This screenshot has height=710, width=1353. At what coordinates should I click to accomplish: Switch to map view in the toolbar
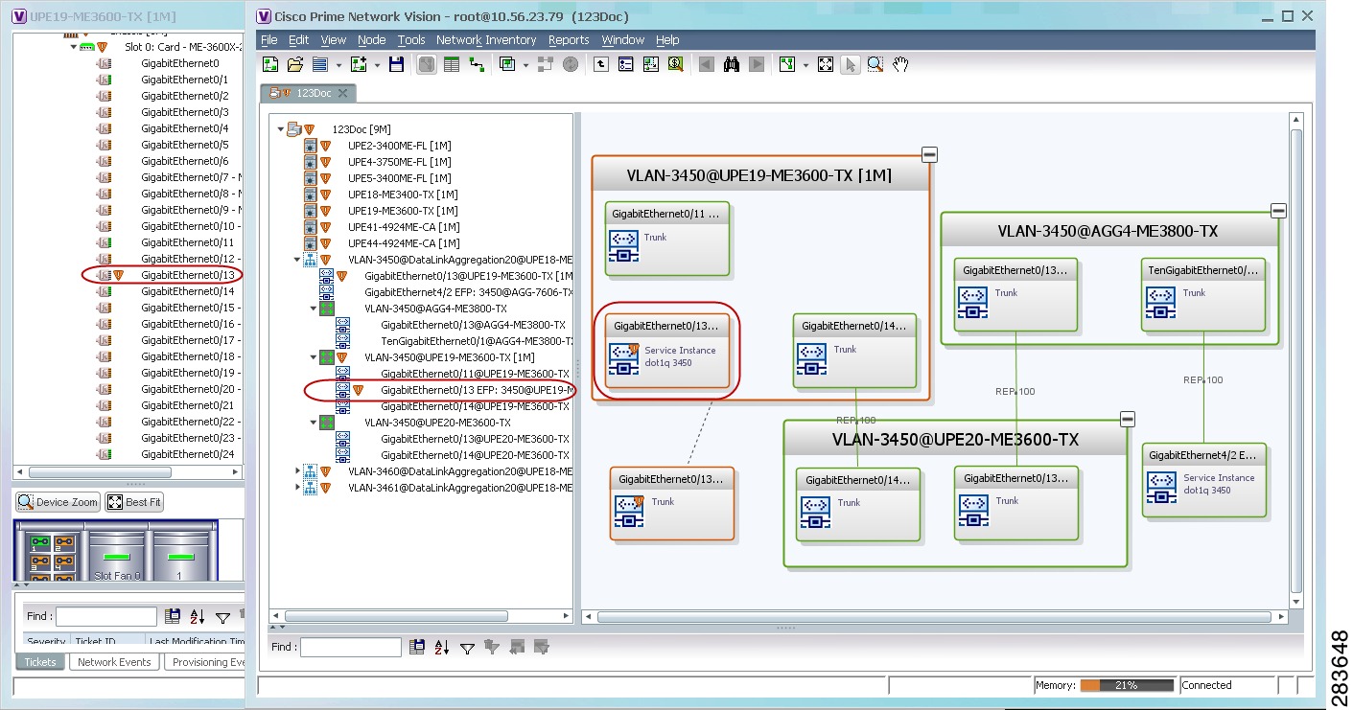[x=427, y=64]
